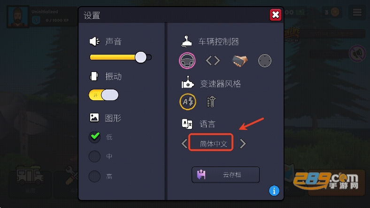The height and width of the screenshot is (208, 370).
Task: Click the 简体中文 language field
Action: 211,143
